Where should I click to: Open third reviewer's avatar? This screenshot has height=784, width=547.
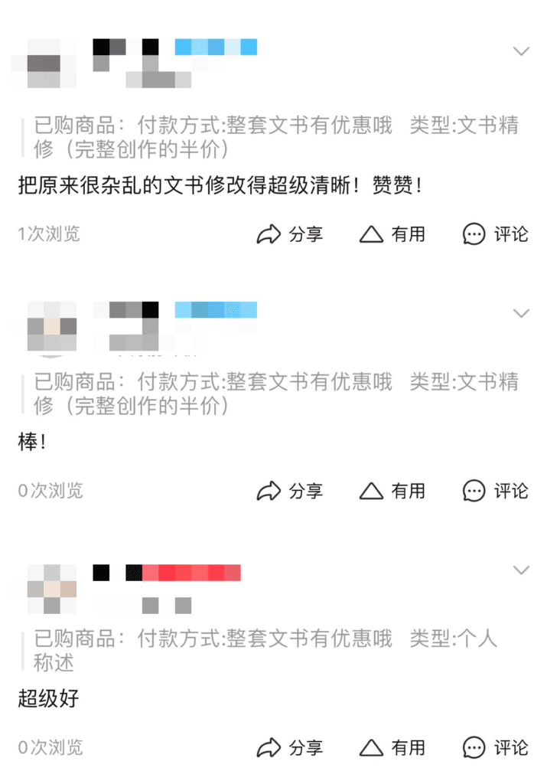point(52,589)
